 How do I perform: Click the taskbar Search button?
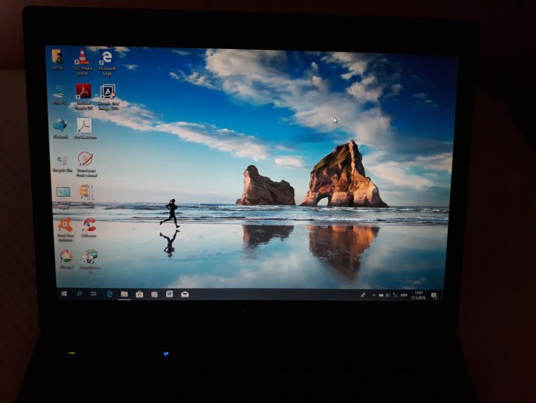tap(80, 294)
